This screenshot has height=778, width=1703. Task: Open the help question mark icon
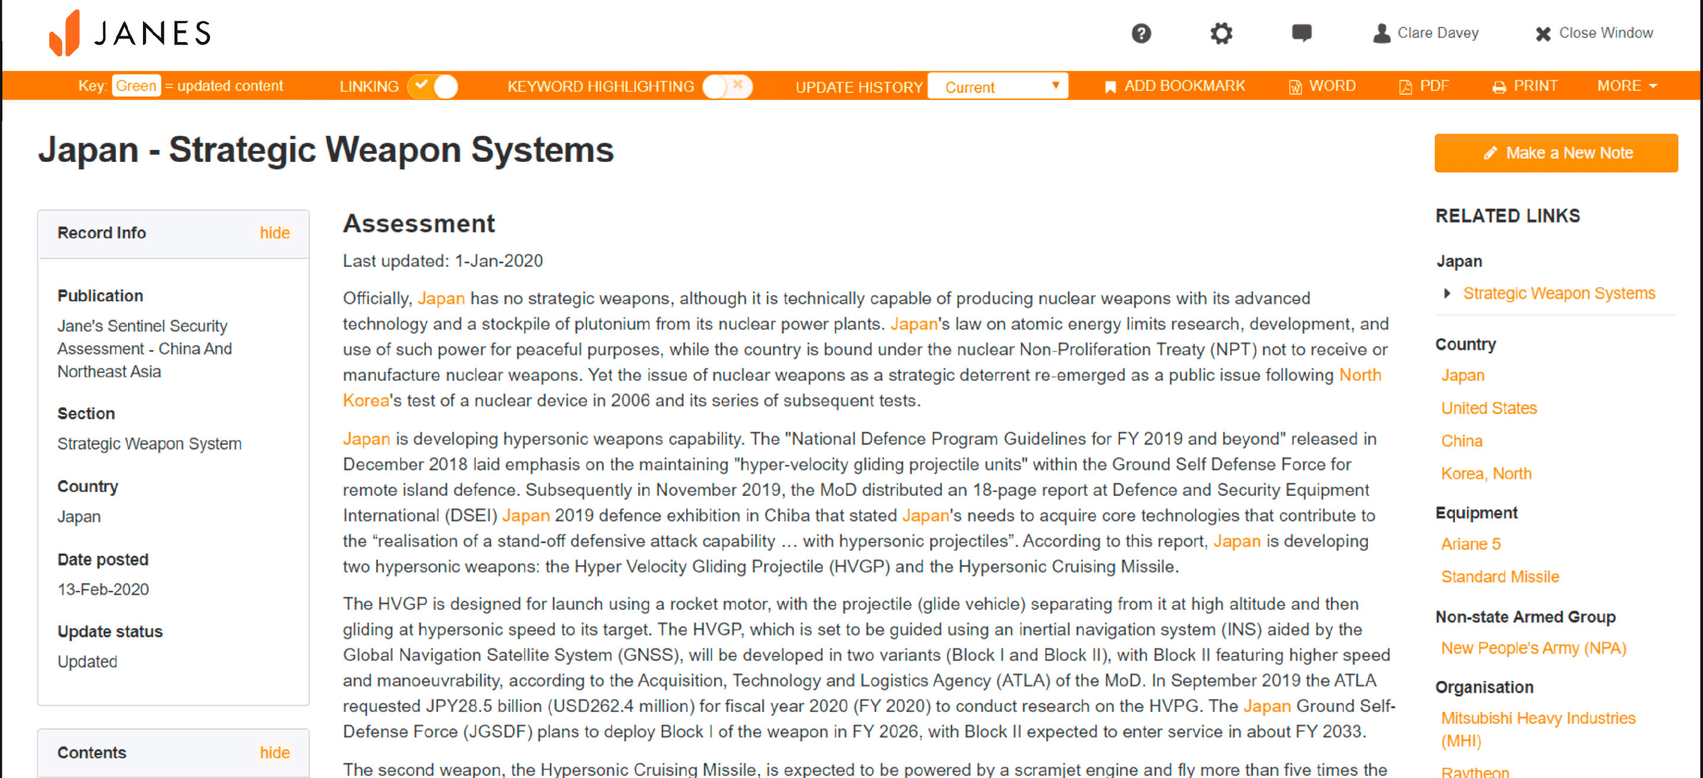pos(1141,33)
